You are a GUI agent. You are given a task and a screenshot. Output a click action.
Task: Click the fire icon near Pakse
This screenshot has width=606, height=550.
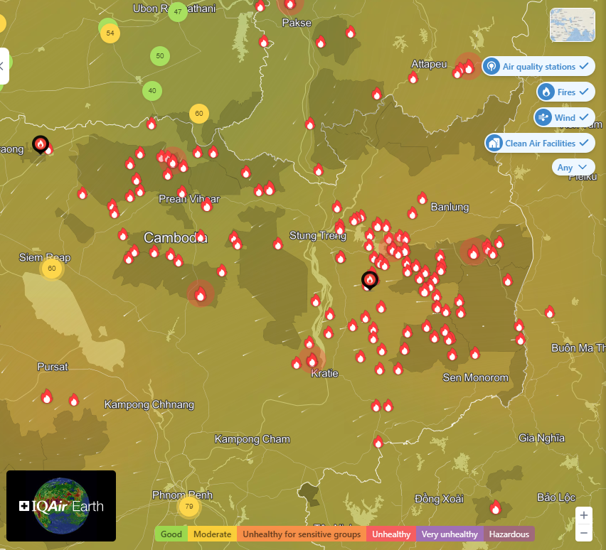pyautogui.click(x=290, y=4)
